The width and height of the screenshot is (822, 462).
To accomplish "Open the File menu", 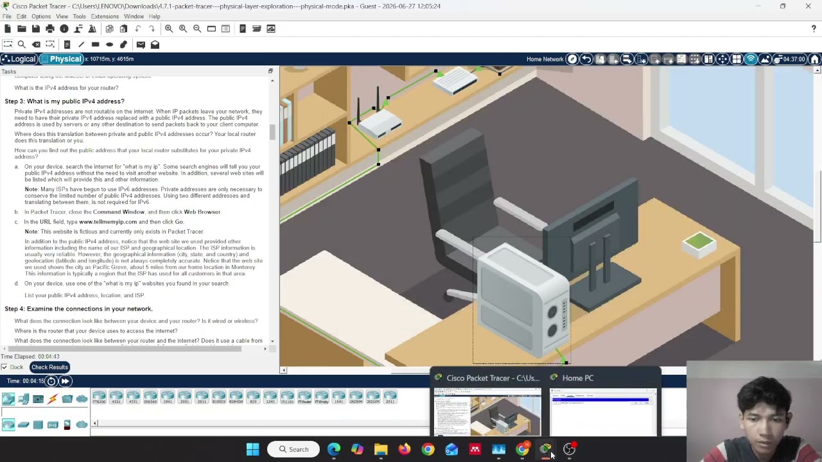I will pyautogui.click(x=7, y=16).
